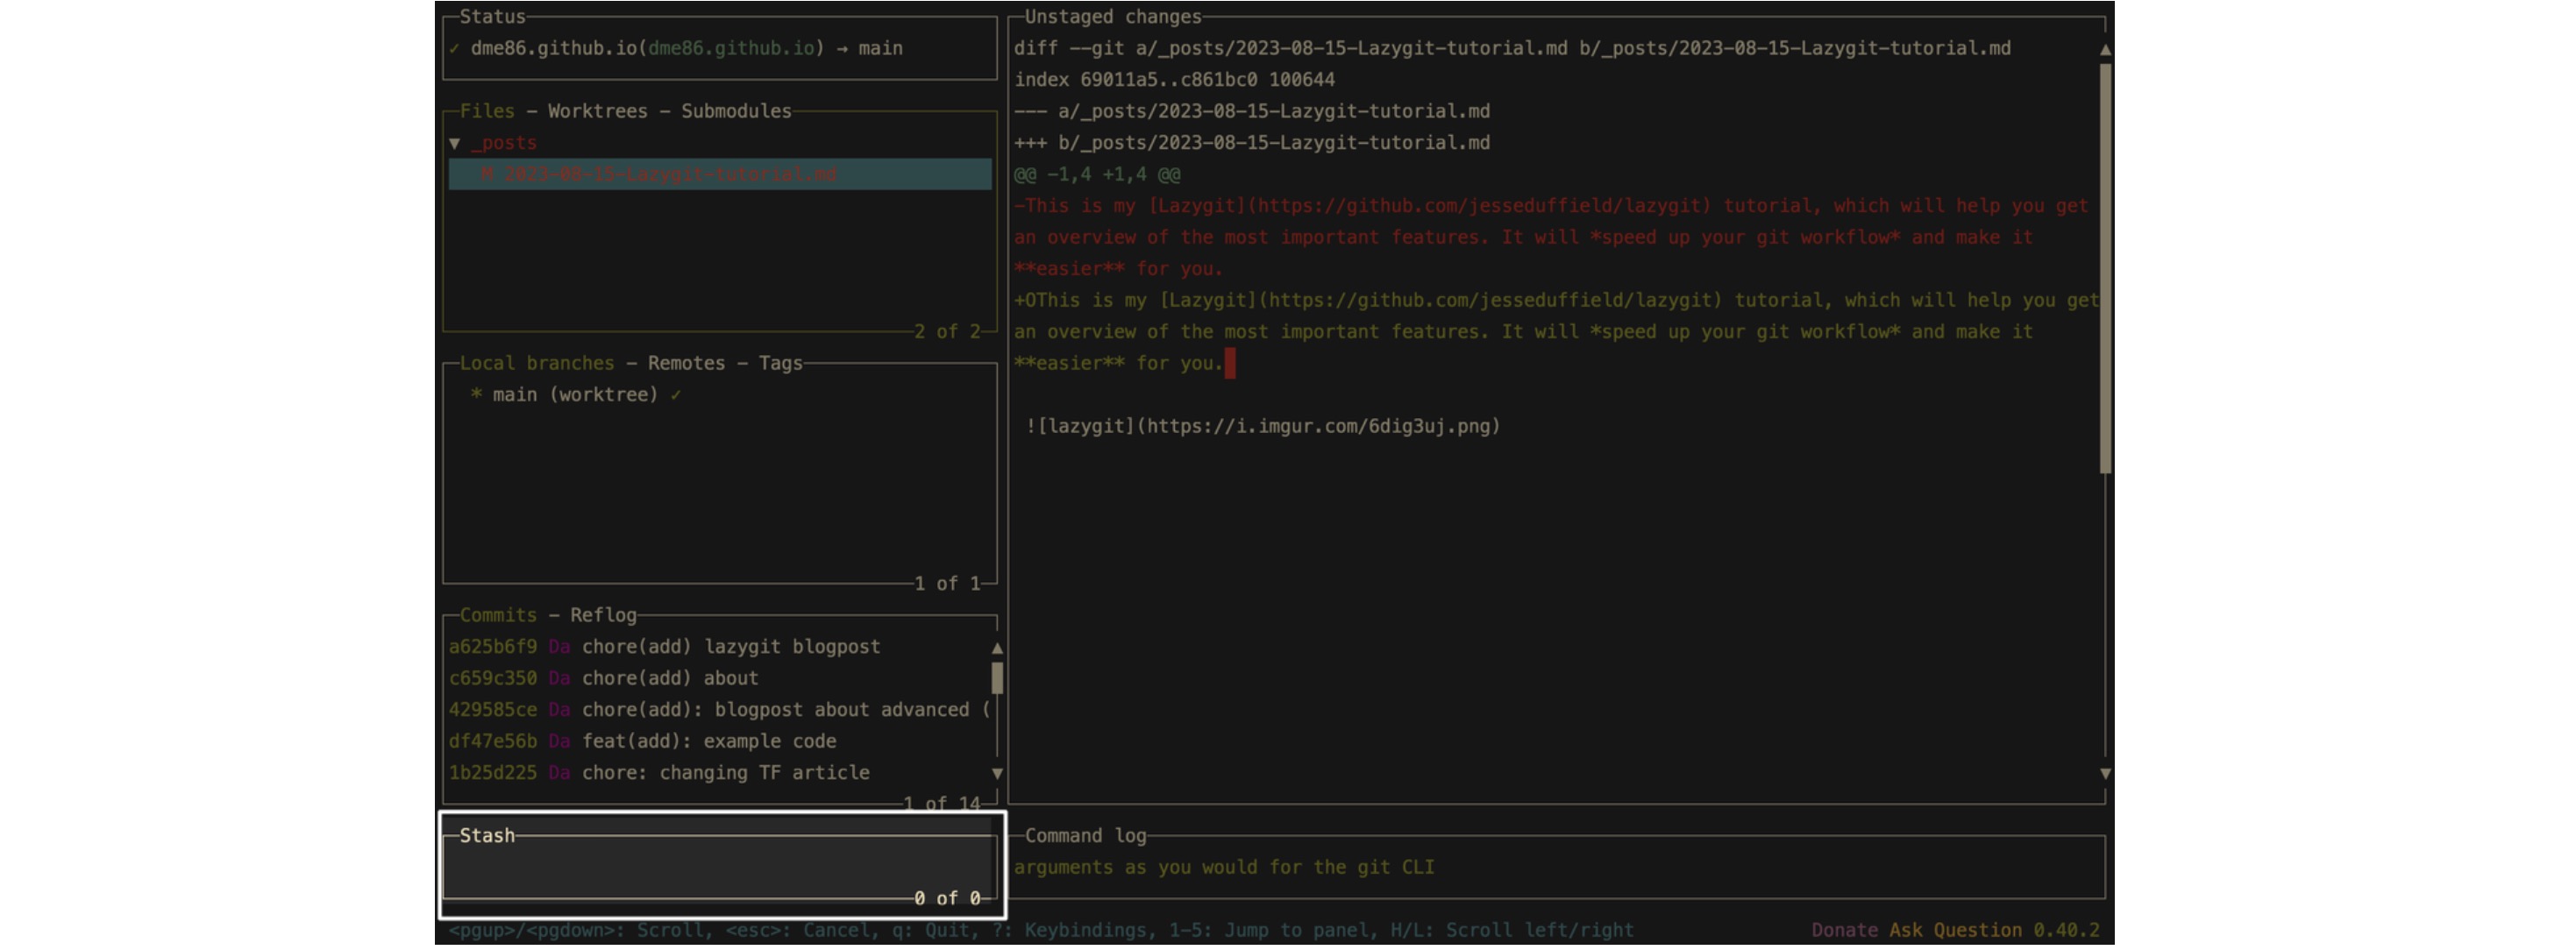Open the Files tab
This screenshot has width=2576, height=950.
tap(487, 111)
